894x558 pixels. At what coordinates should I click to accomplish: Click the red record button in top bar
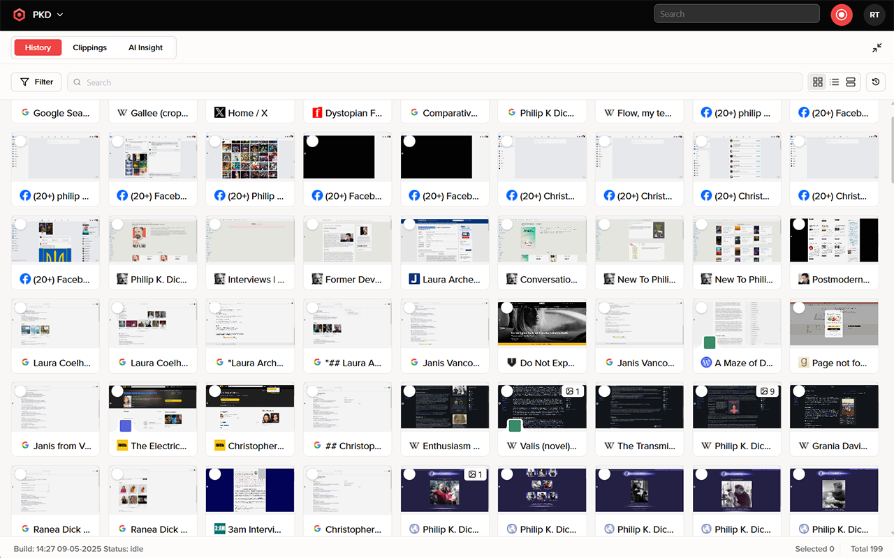point(841,14)
